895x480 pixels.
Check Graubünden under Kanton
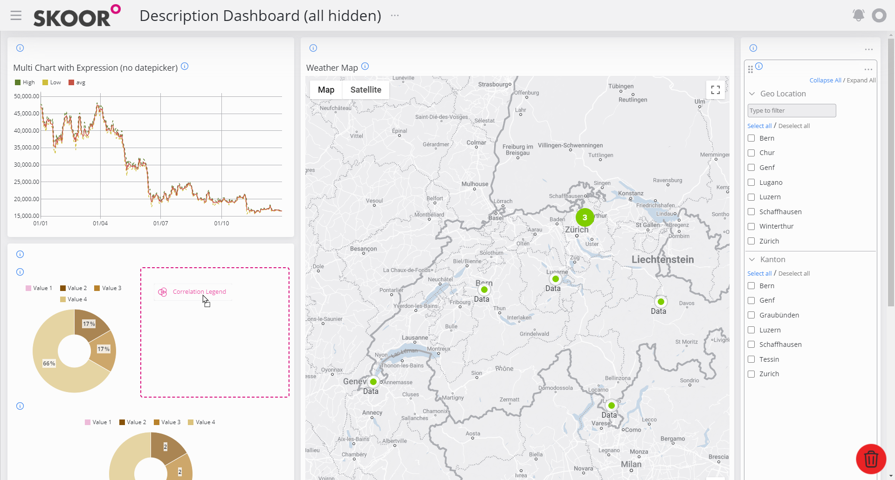[751, 315]
